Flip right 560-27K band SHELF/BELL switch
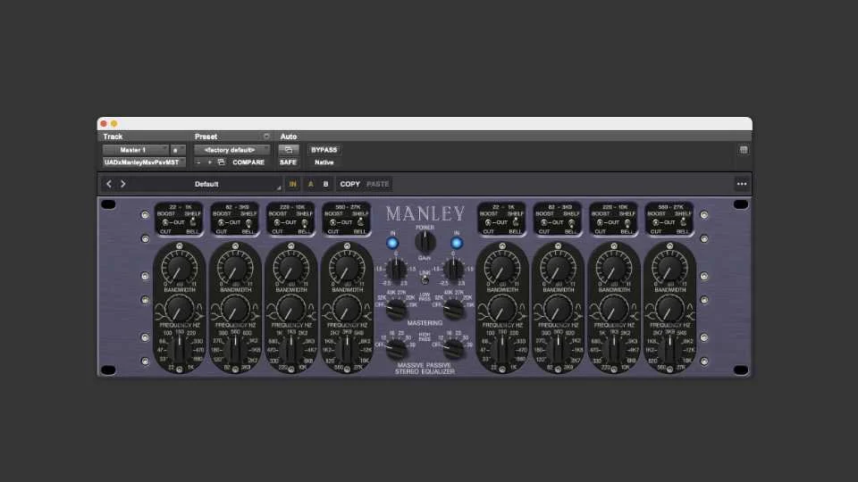 tap(683, 222)
